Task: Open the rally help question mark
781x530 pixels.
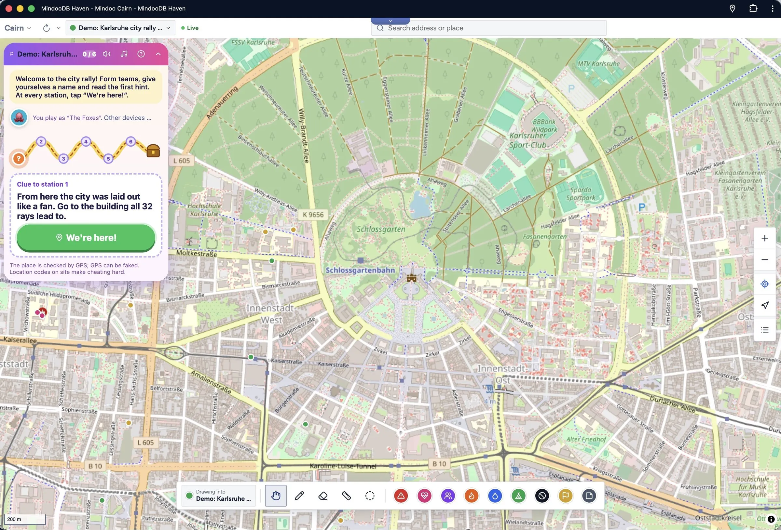Action: 141,54
